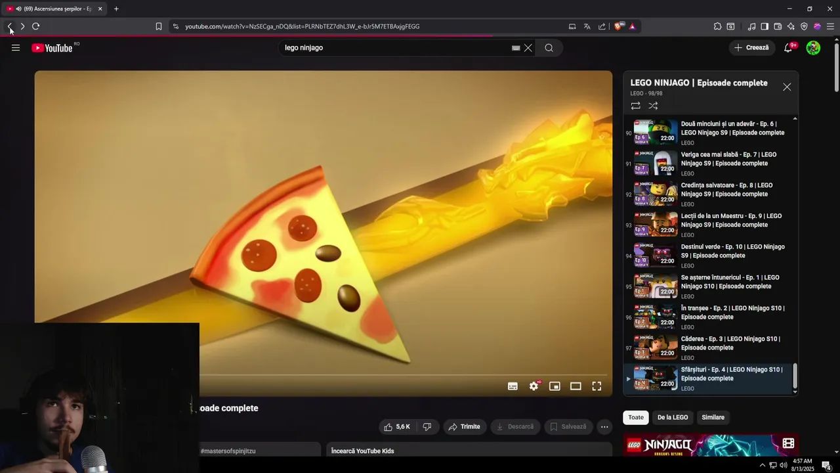Screen dimensions: 840x473
Task: Click the 'Destinul verde - Ep. 10' thumbnail
Action: [656, 256]
